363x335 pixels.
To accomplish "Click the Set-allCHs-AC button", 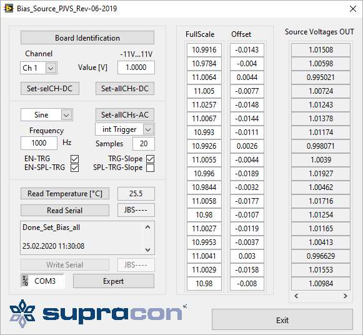I will 125,114.
